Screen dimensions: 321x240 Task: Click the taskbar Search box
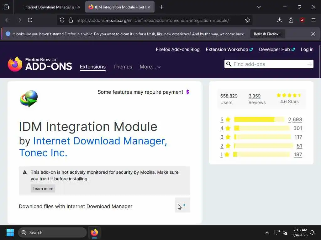pyautogui.click(x=52, y=232)
